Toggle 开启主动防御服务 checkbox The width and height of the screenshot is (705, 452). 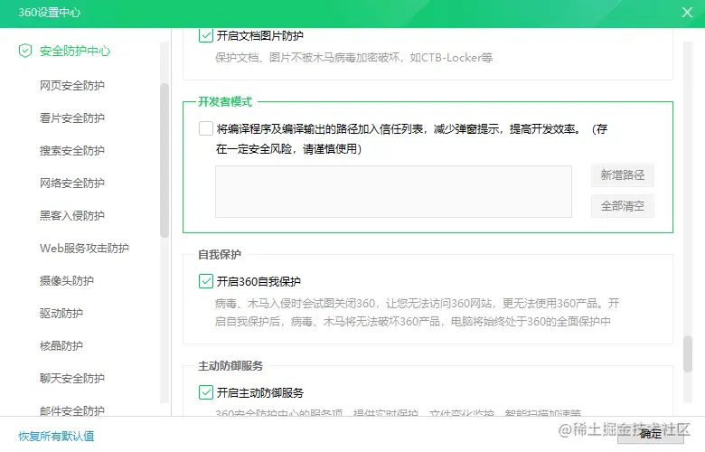206,392
